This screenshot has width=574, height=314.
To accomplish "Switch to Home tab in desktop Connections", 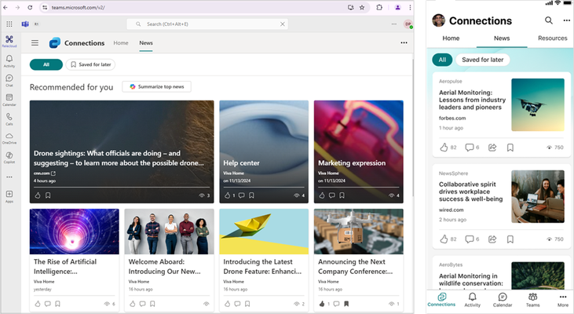I will pyautogui.click(x=121, y=43).
